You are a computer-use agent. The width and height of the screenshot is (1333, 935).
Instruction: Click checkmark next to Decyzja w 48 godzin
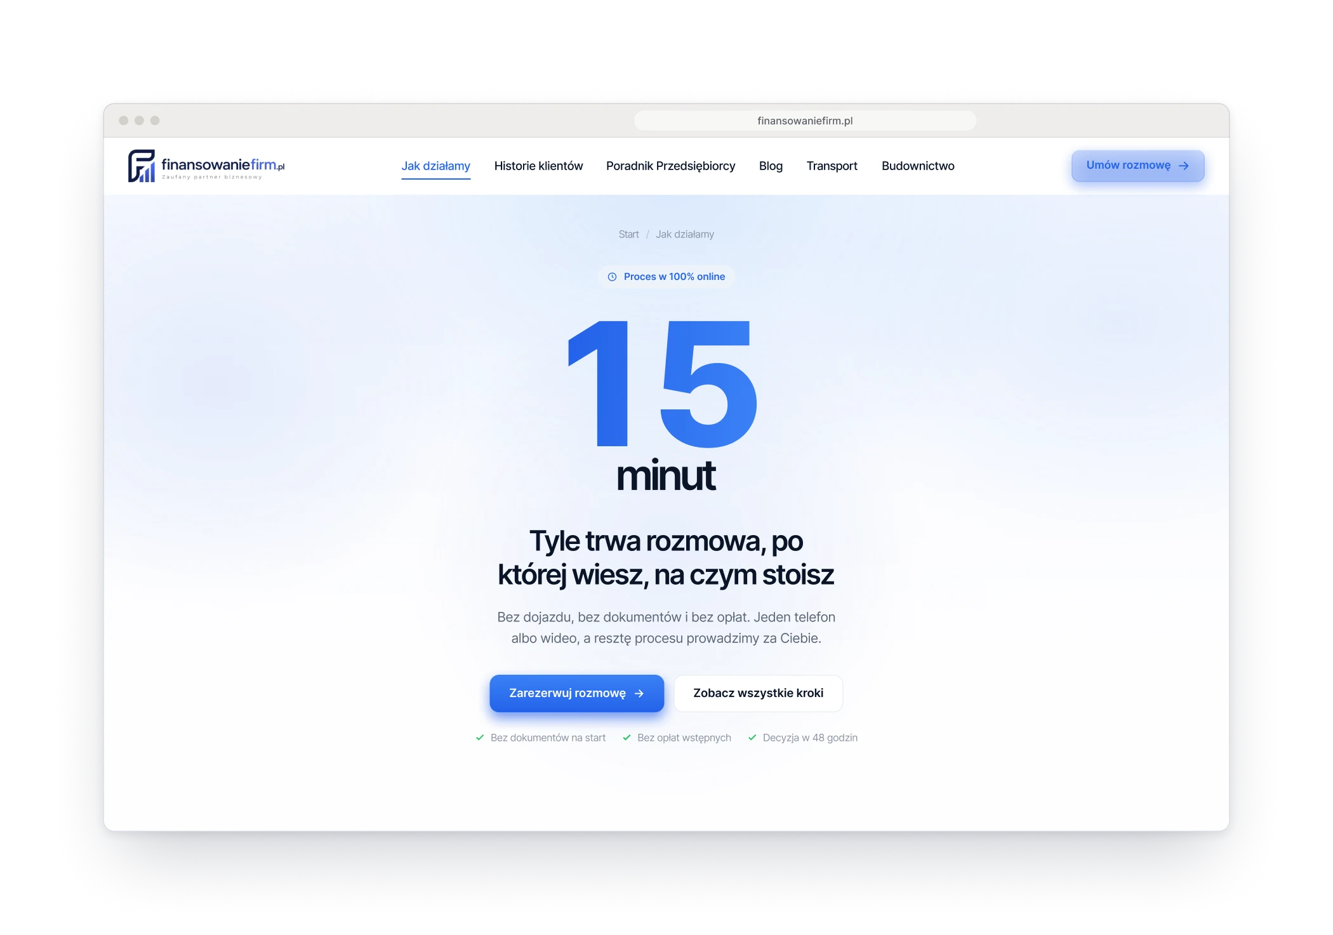(x=752, y=738)
